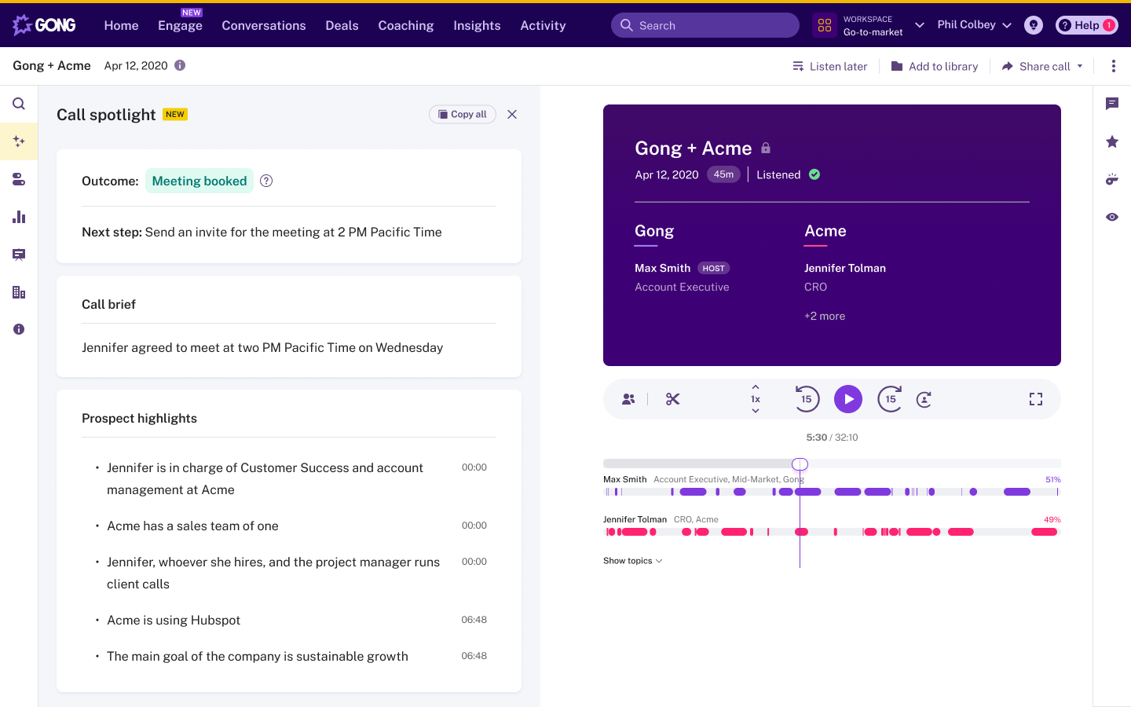Switch to the Conversations tab

click(x=263, y=24)
